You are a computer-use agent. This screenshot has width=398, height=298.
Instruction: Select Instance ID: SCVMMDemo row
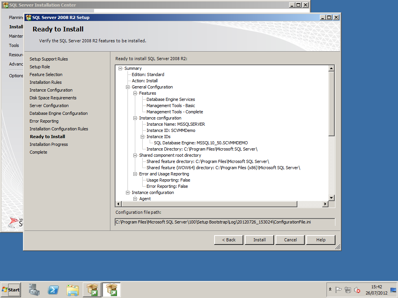tap(171, 130)
